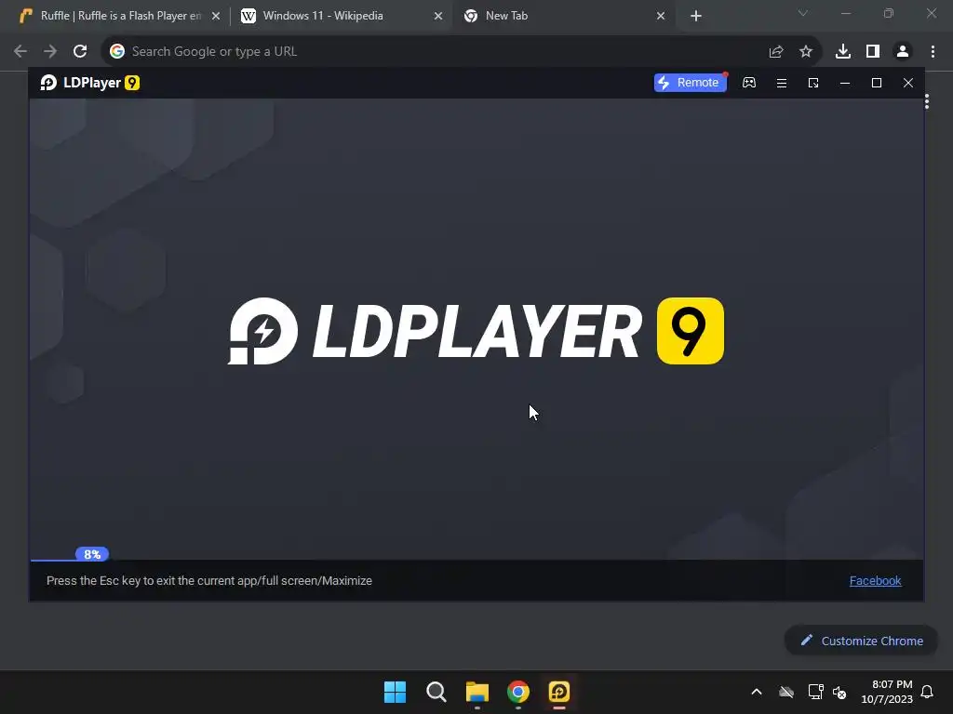Bookmark this tab with the star icon
This screenshot has height=714, width=953.
point(806,52)
